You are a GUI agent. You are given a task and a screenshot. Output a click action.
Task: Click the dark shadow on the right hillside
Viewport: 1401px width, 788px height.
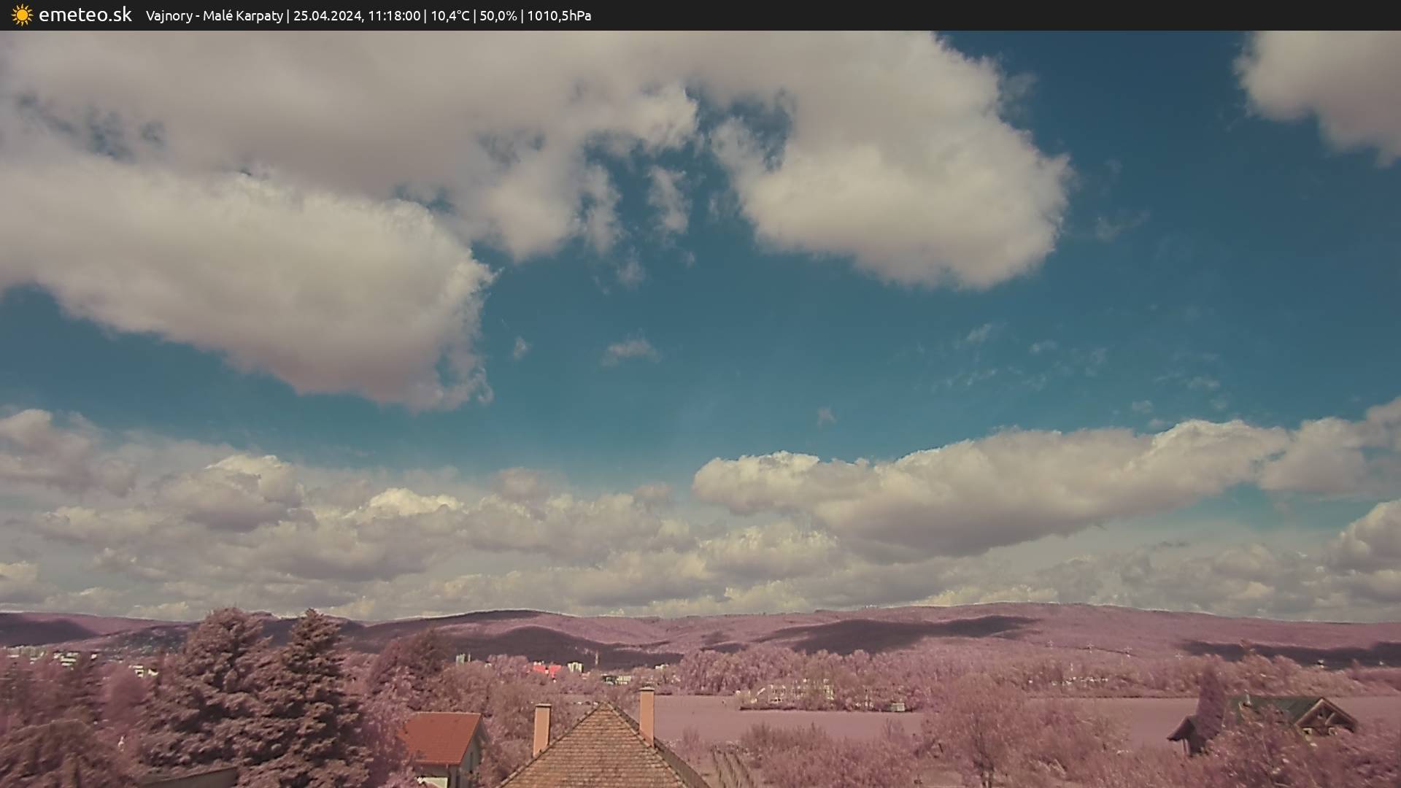[x=890, y=633]
